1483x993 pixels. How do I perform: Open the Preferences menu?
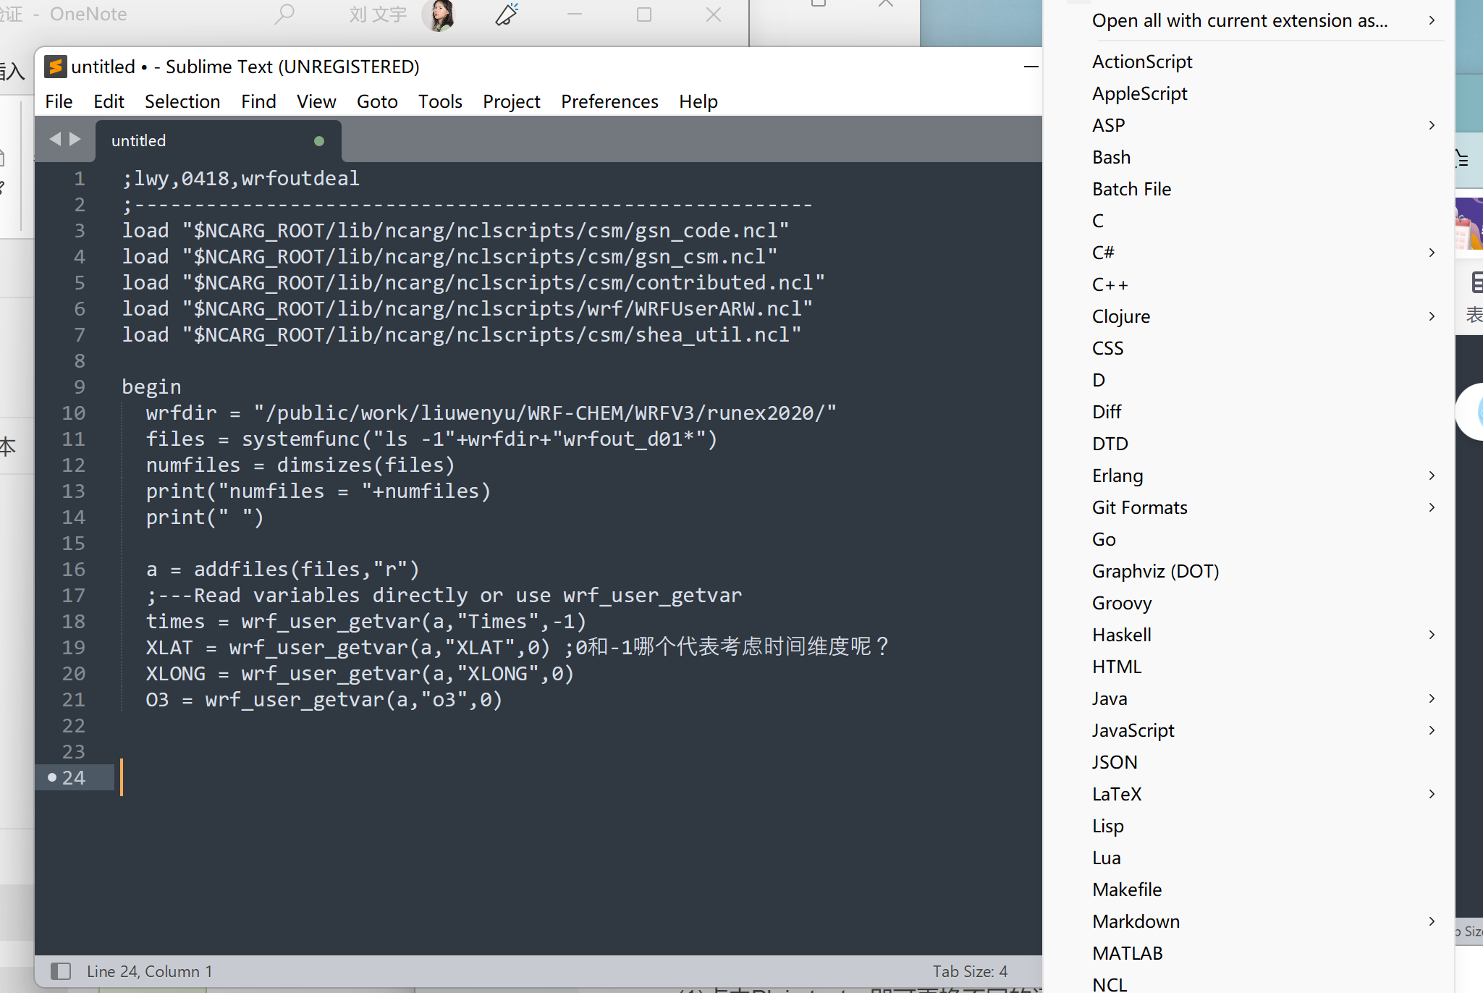pos(609,101)
